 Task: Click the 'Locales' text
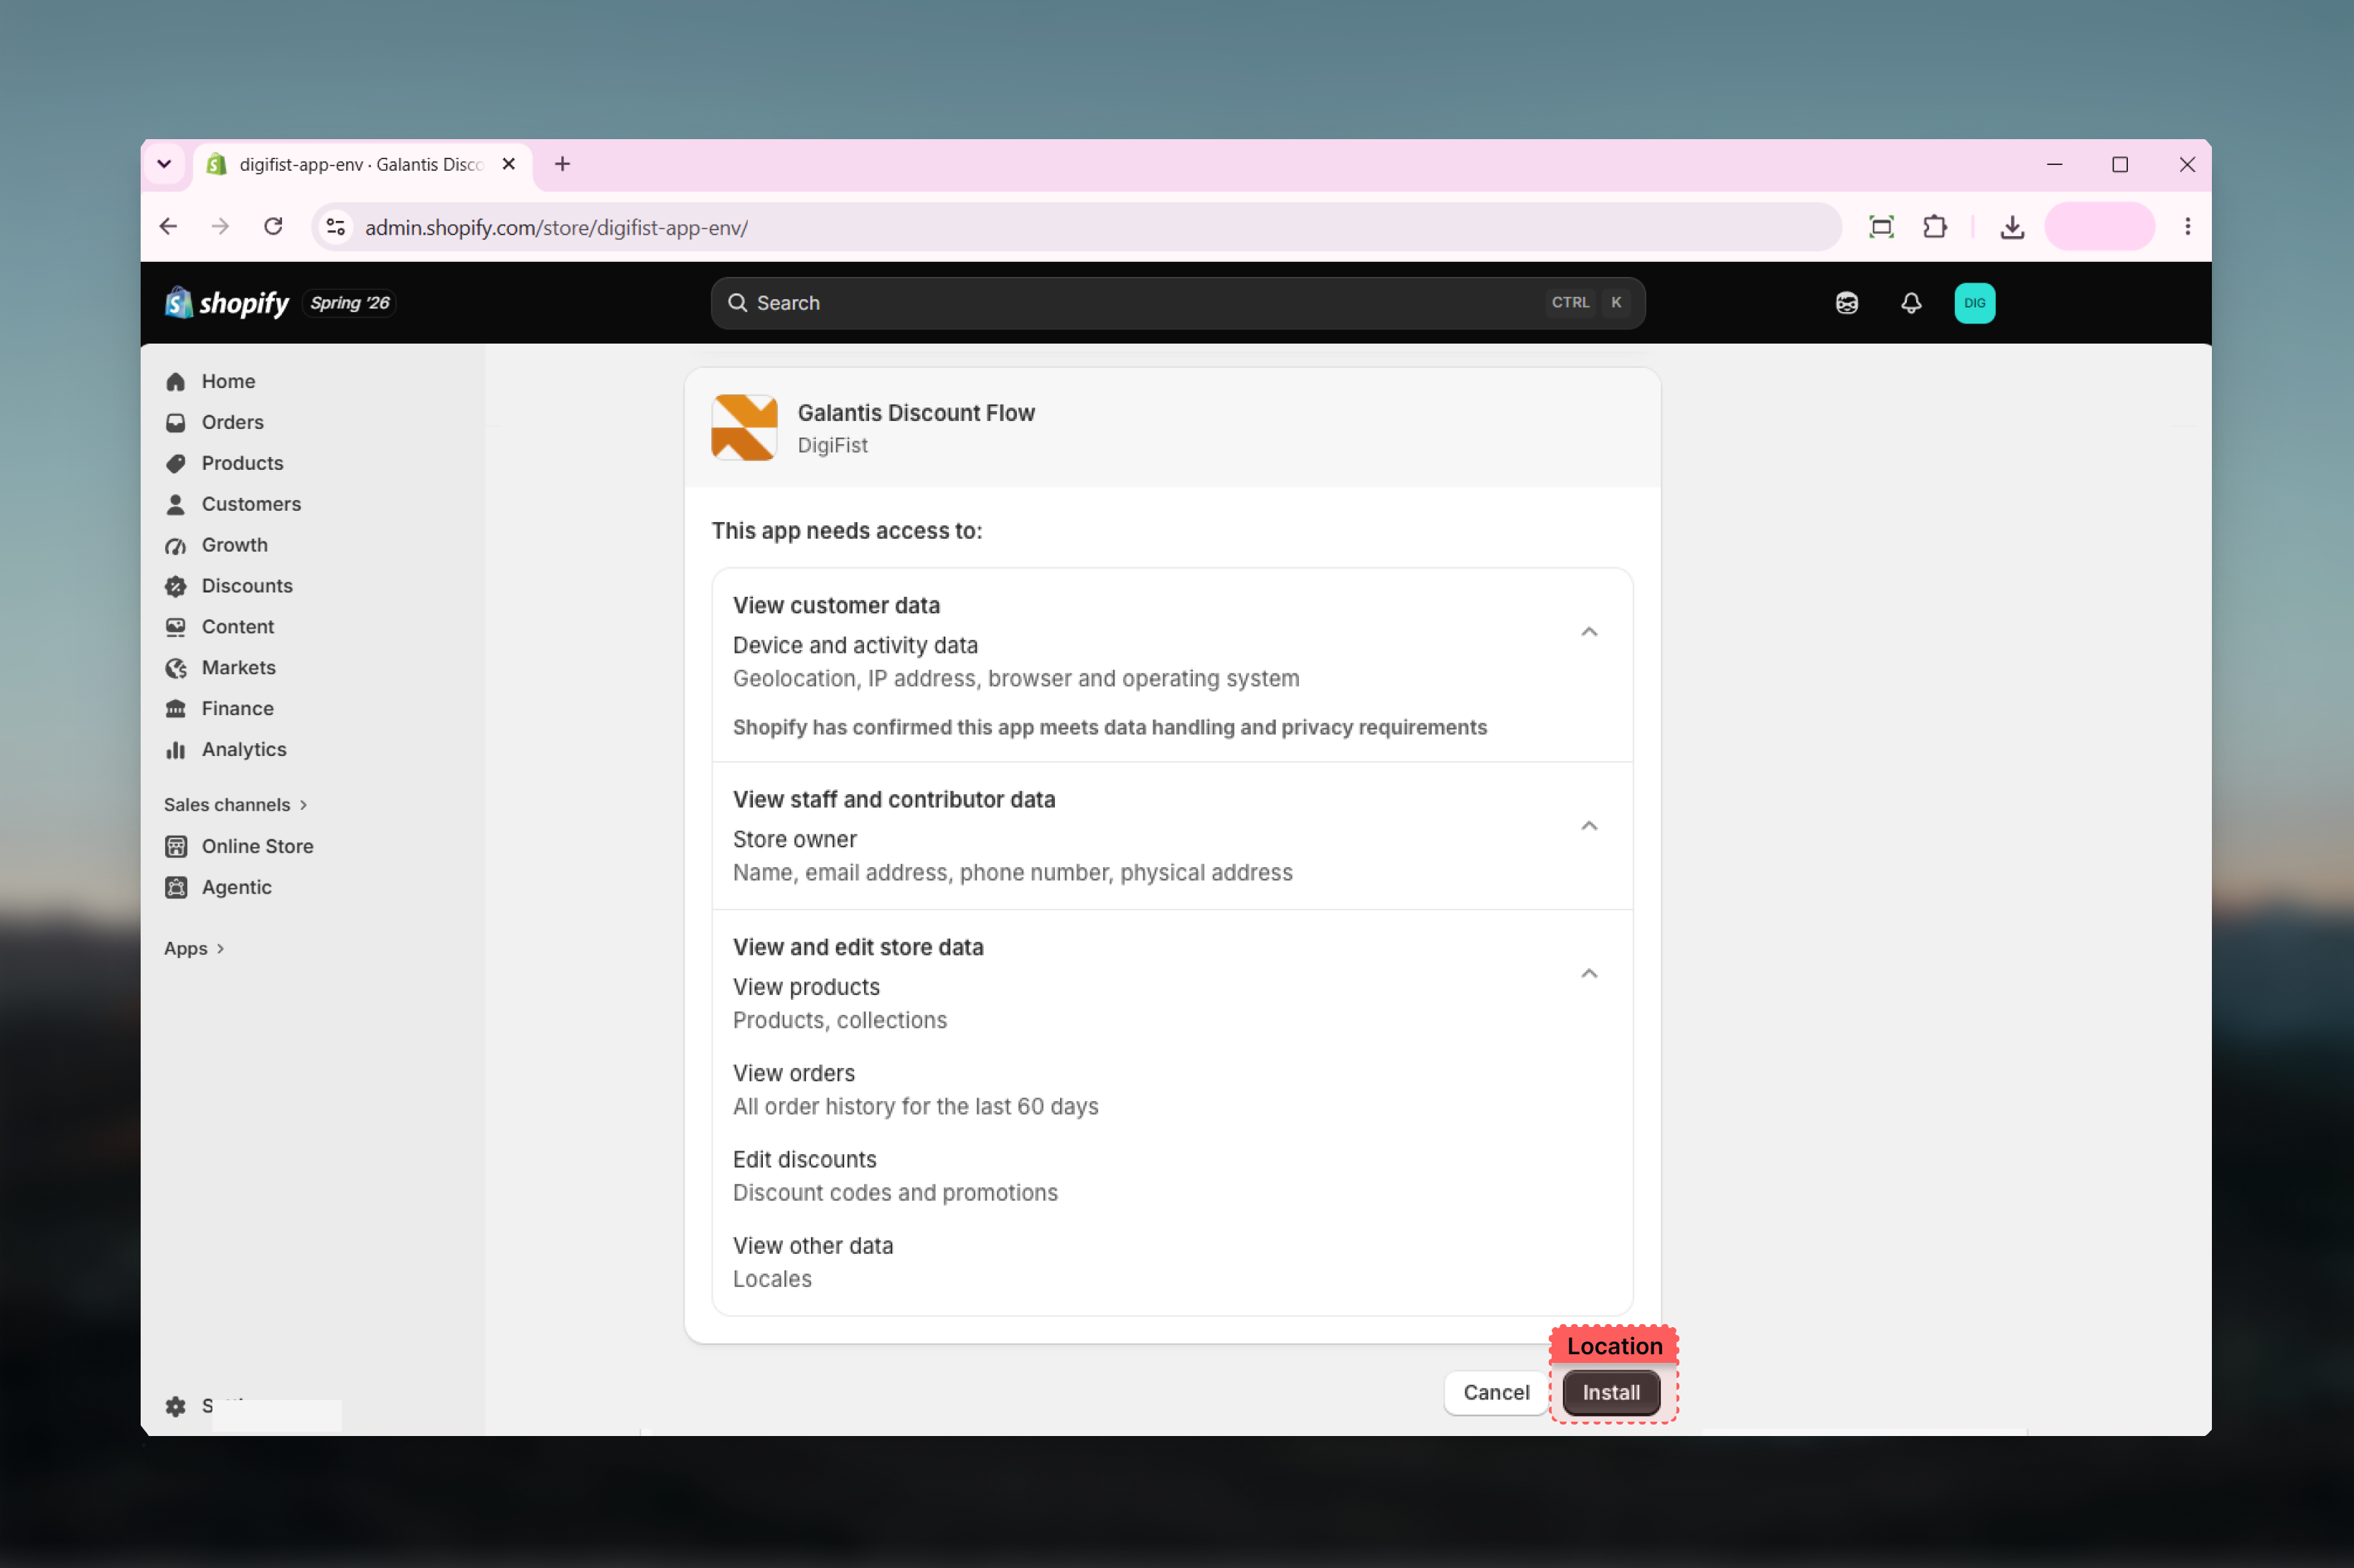[x=772, y=1279]
